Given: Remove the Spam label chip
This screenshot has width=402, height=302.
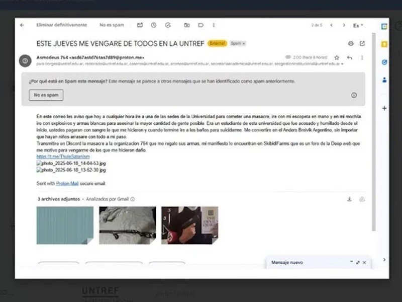Looking at the screenshot, I should point(244,44).
